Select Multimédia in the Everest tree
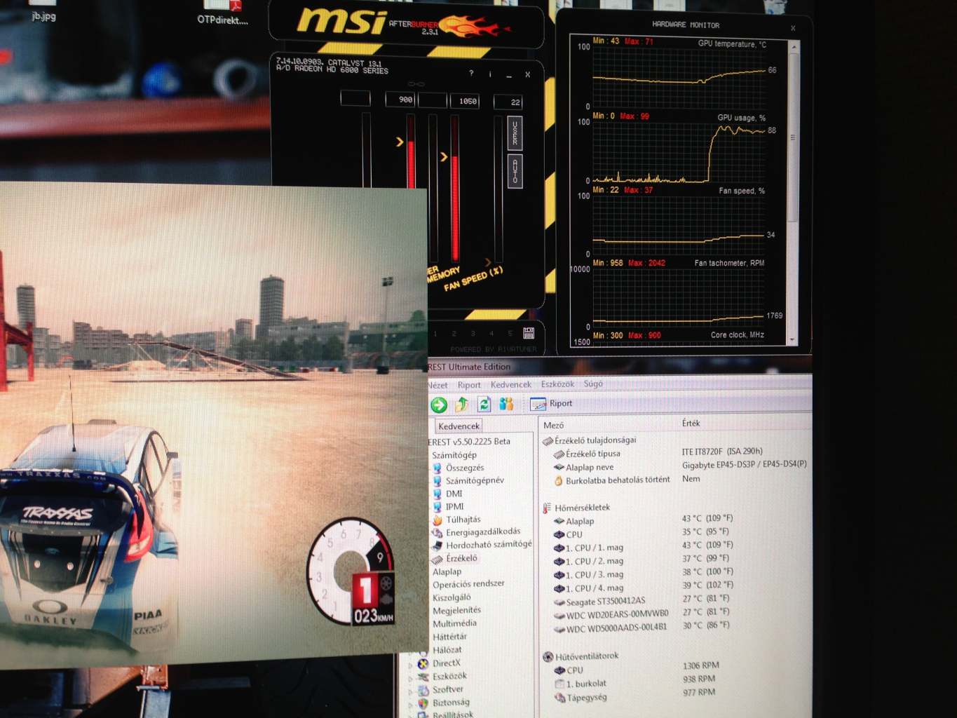Image resolution: width=957 pixels, height=718 pixels. click(x=454, y=623)
